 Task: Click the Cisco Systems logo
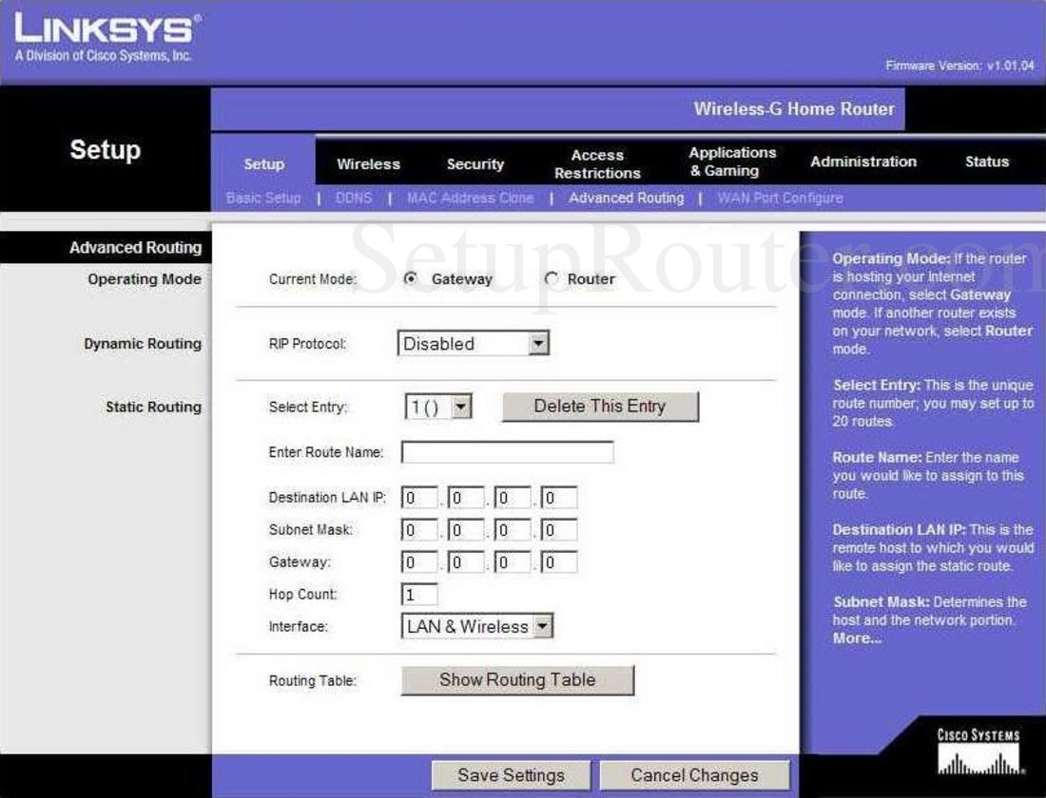pos(979,752)
